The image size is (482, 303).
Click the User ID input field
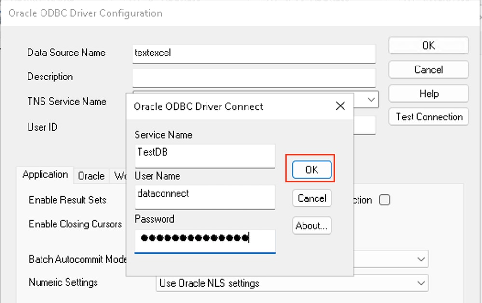click(x=365, y=125)
